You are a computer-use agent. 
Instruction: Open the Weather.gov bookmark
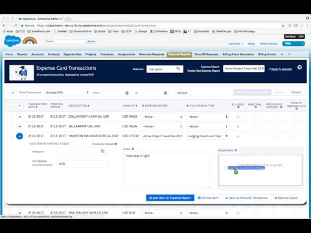(x=222, y=31)
